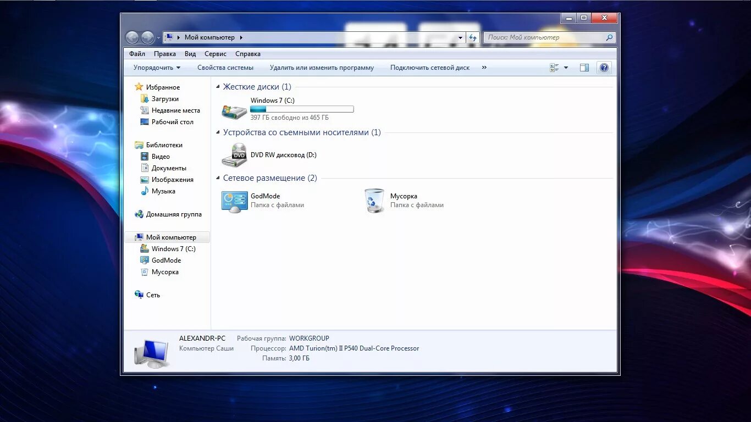Select the Изображения library icon
This screenshot has width=751, height=422.
[145, 180]
